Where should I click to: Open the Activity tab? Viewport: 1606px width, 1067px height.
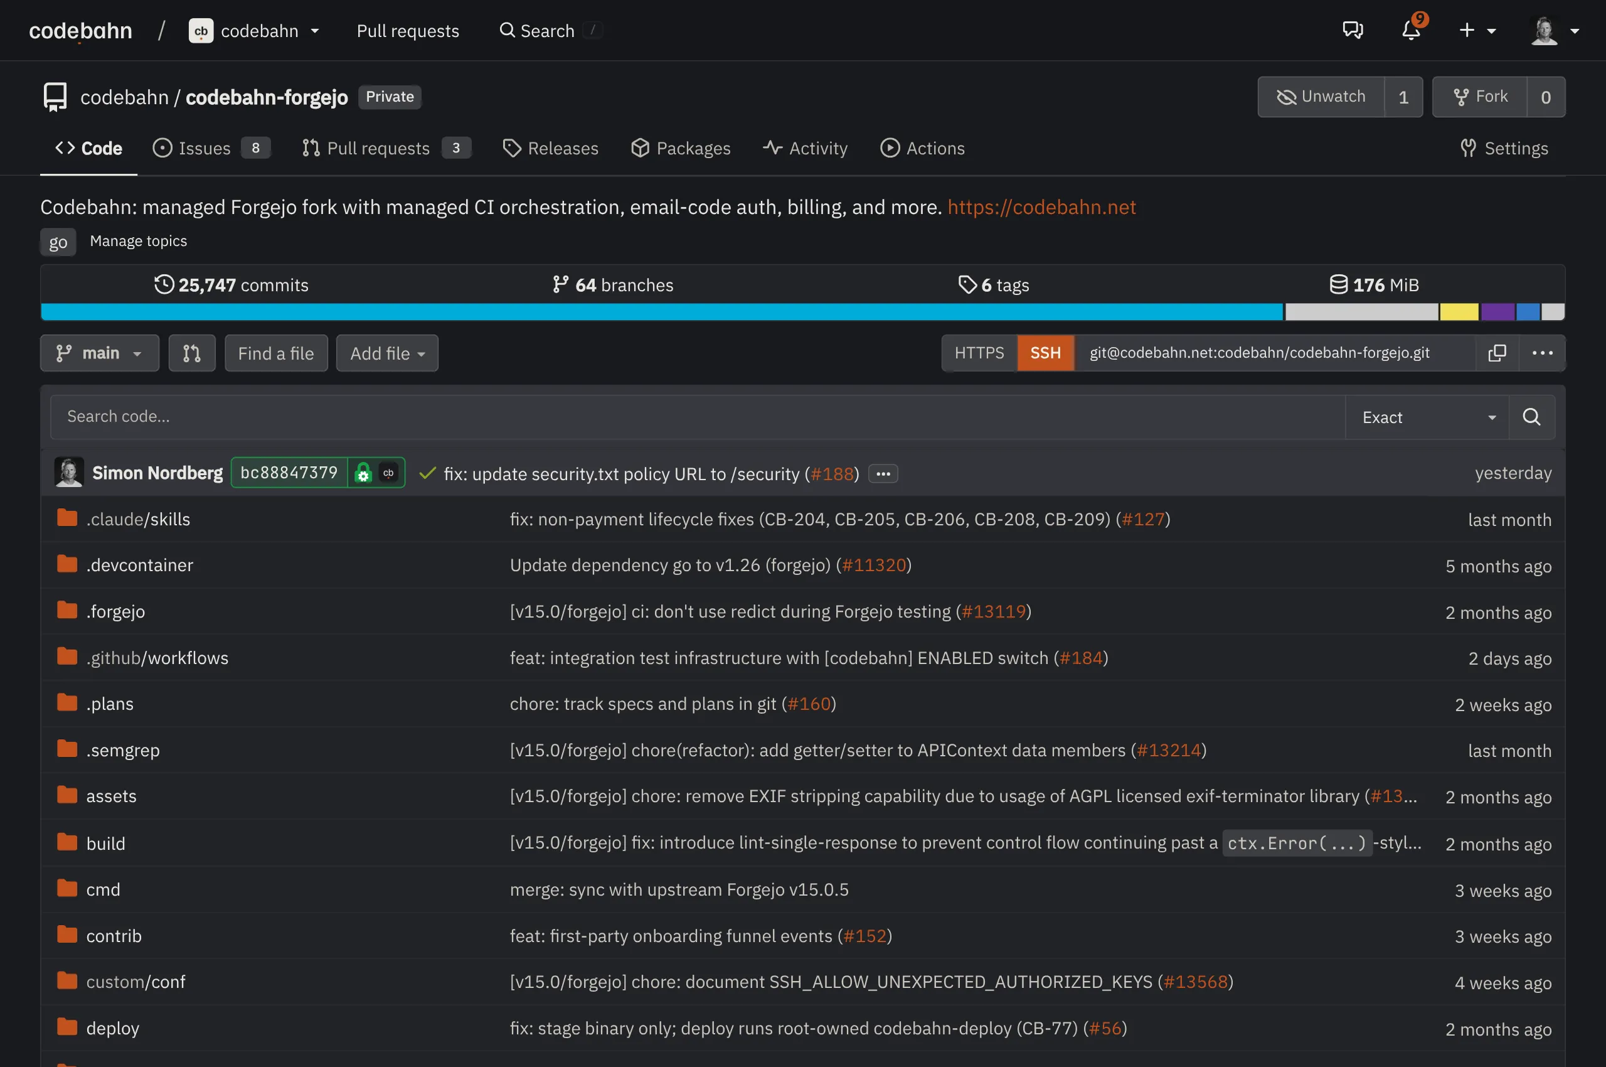pos(806,148)
